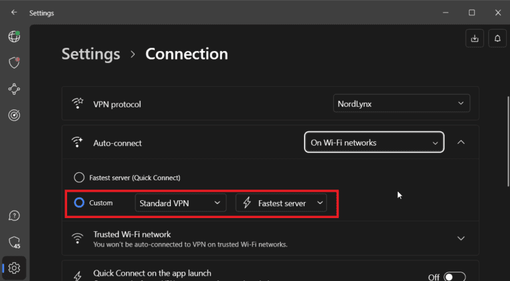Image resolution: width=510 pixels, height=281 pixels.
Task: Toggle Quick Connect on the app launch switch
Action: click(454, 277)
